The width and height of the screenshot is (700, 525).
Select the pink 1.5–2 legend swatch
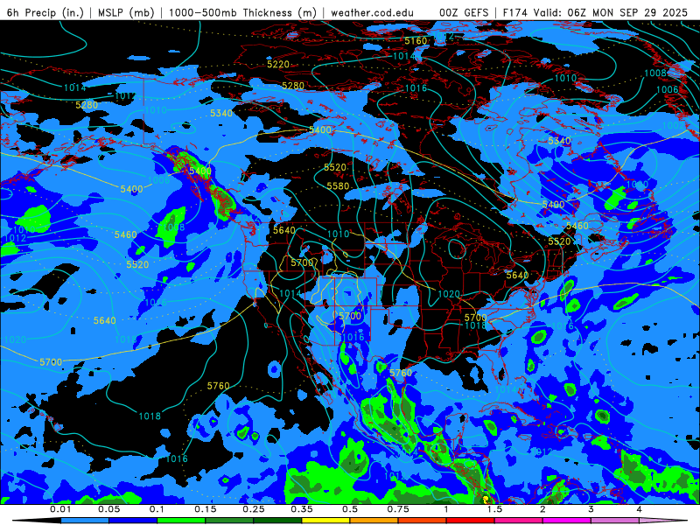(x=519, y=521)
